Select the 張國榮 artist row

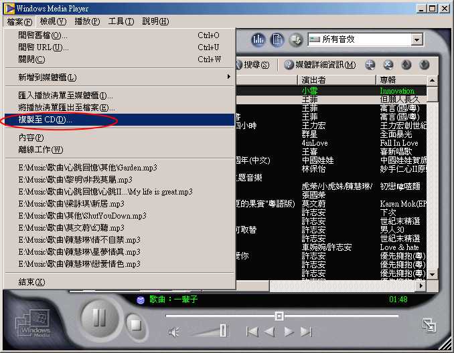tap(331, 195)
